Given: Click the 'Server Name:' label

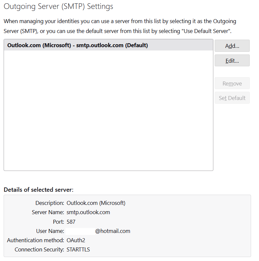Looking at the screenshot, I should point(48,212).
